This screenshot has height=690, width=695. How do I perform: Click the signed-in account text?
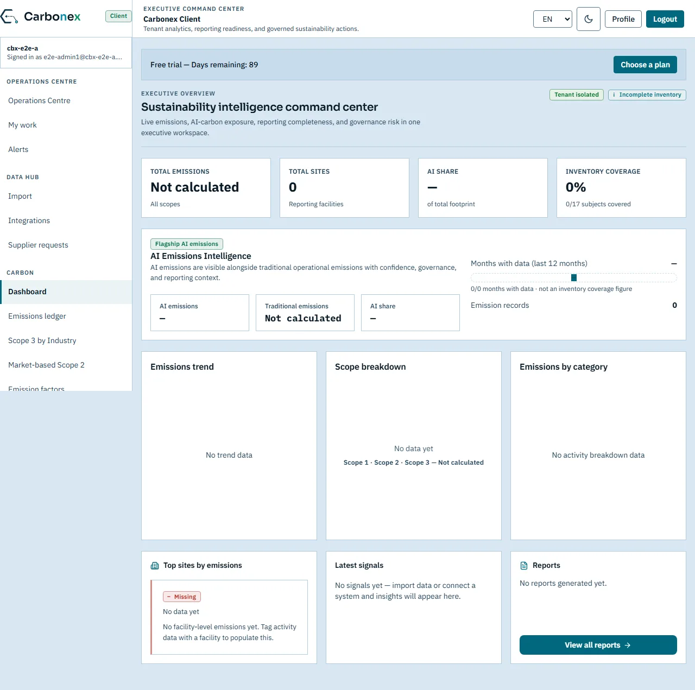coord(65,57)
